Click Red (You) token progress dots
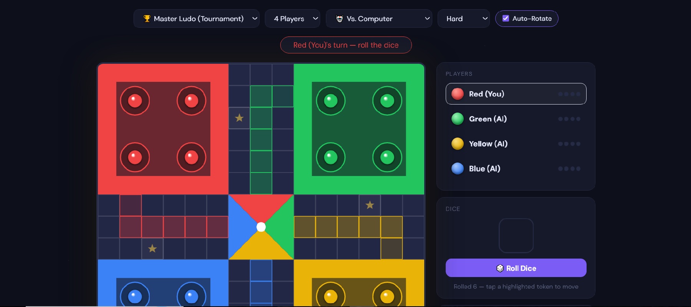The height and width of the screenshot is (307, 691). point(569,94)
